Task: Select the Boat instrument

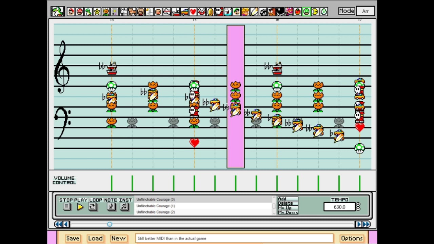Action: pos(176,12)
